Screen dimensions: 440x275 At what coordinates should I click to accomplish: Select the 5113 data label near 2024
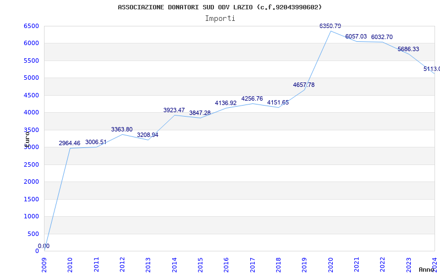coord(432,69)
